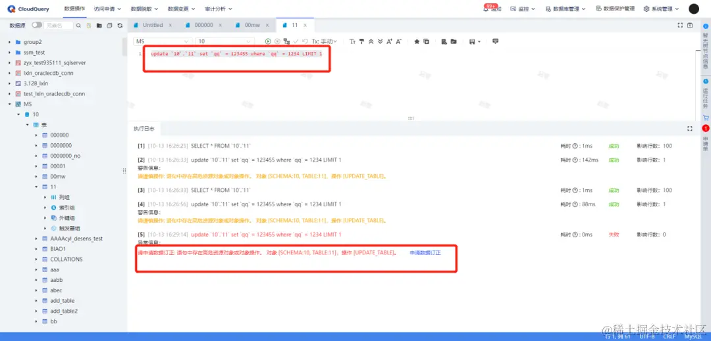This screenshot has height=341, width=711.
Task: Select the add_table2 table
Action: point(64,311)
